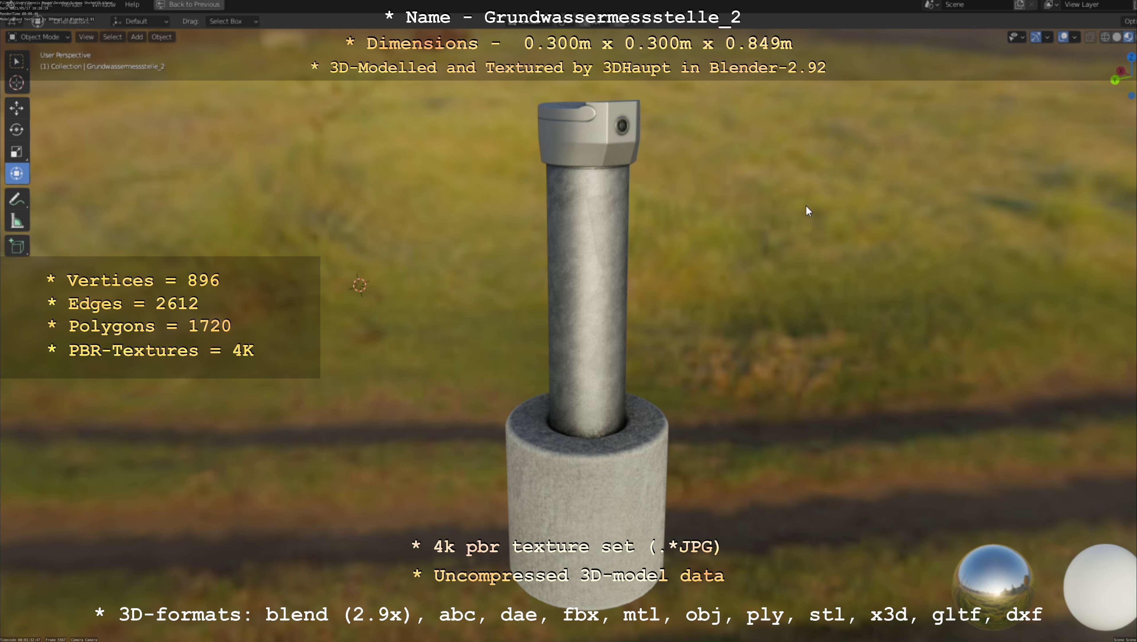The height and width of the screenshot is (642, 1137).
Task: Click the Collection | Grundwassermessstelle_2 label
Action: pyautogui.click(x=102, y=67)
